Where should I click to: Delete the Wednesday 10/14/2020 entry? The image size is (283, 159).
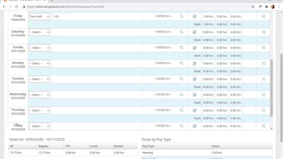(x=264, y=95)
